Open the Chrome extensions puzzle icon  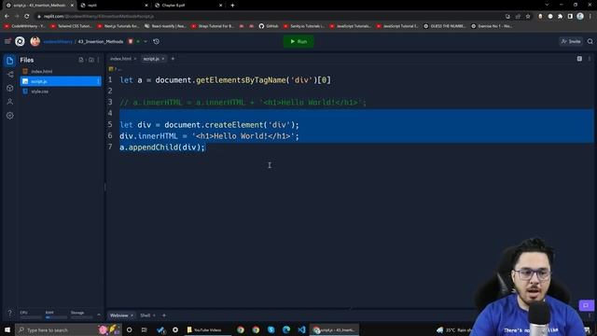click(x=560, y=17)
